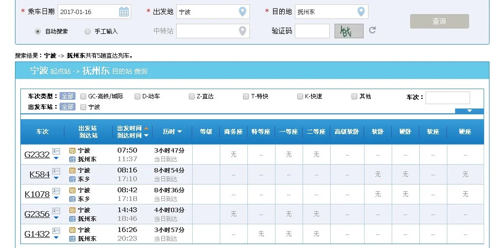Open train K1078 link
This screenshot has height=248, width=504.
pyautogui.click(x=37, y=195)
